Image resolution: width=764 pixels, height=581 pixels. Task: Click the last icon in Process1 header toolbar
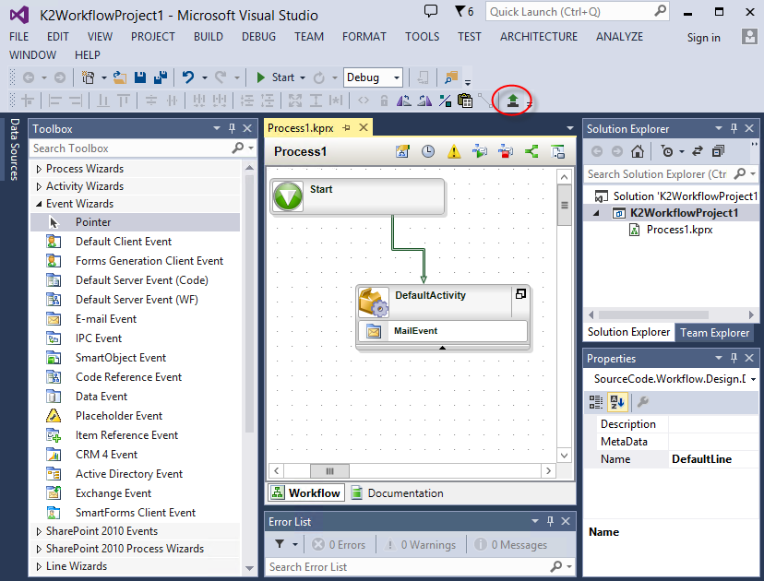click(x=557, y=151)
